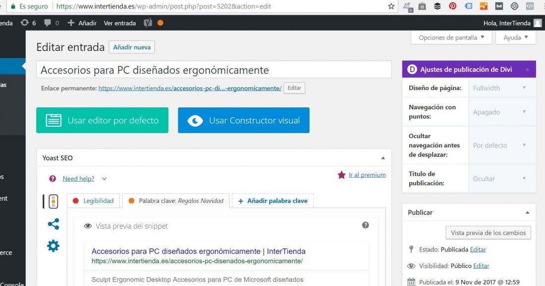Open the M browser extension icon
The height and width of the screenshot is (286, 545).
pyautogui.click(x=499, y=6)
